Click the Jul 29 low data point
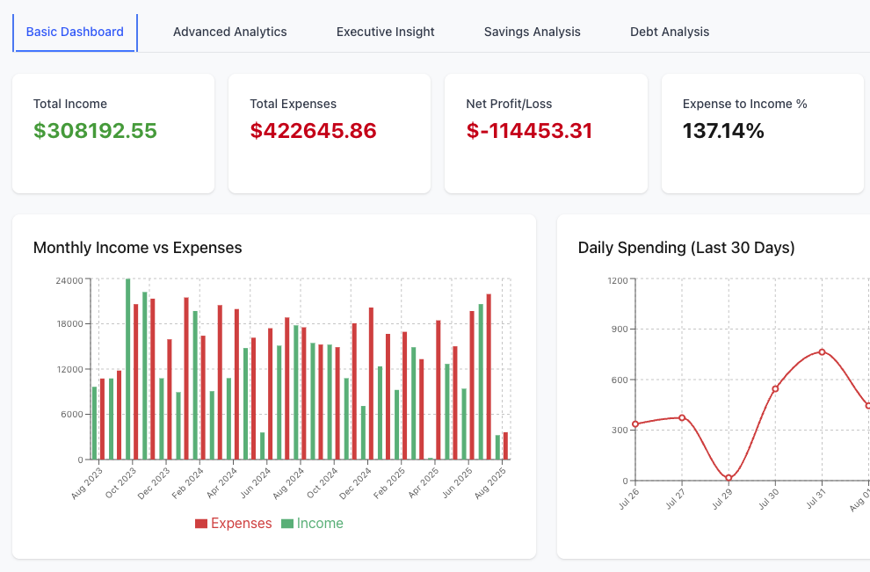 coord(727,477)
